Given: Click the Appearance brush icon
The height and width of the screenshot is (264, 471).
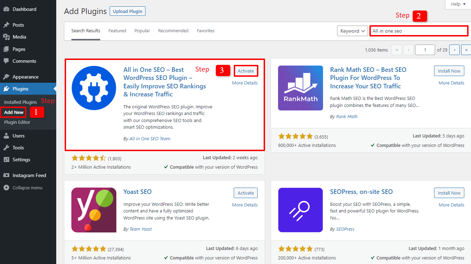Looking at the screenshot, I should click(6, 77).
